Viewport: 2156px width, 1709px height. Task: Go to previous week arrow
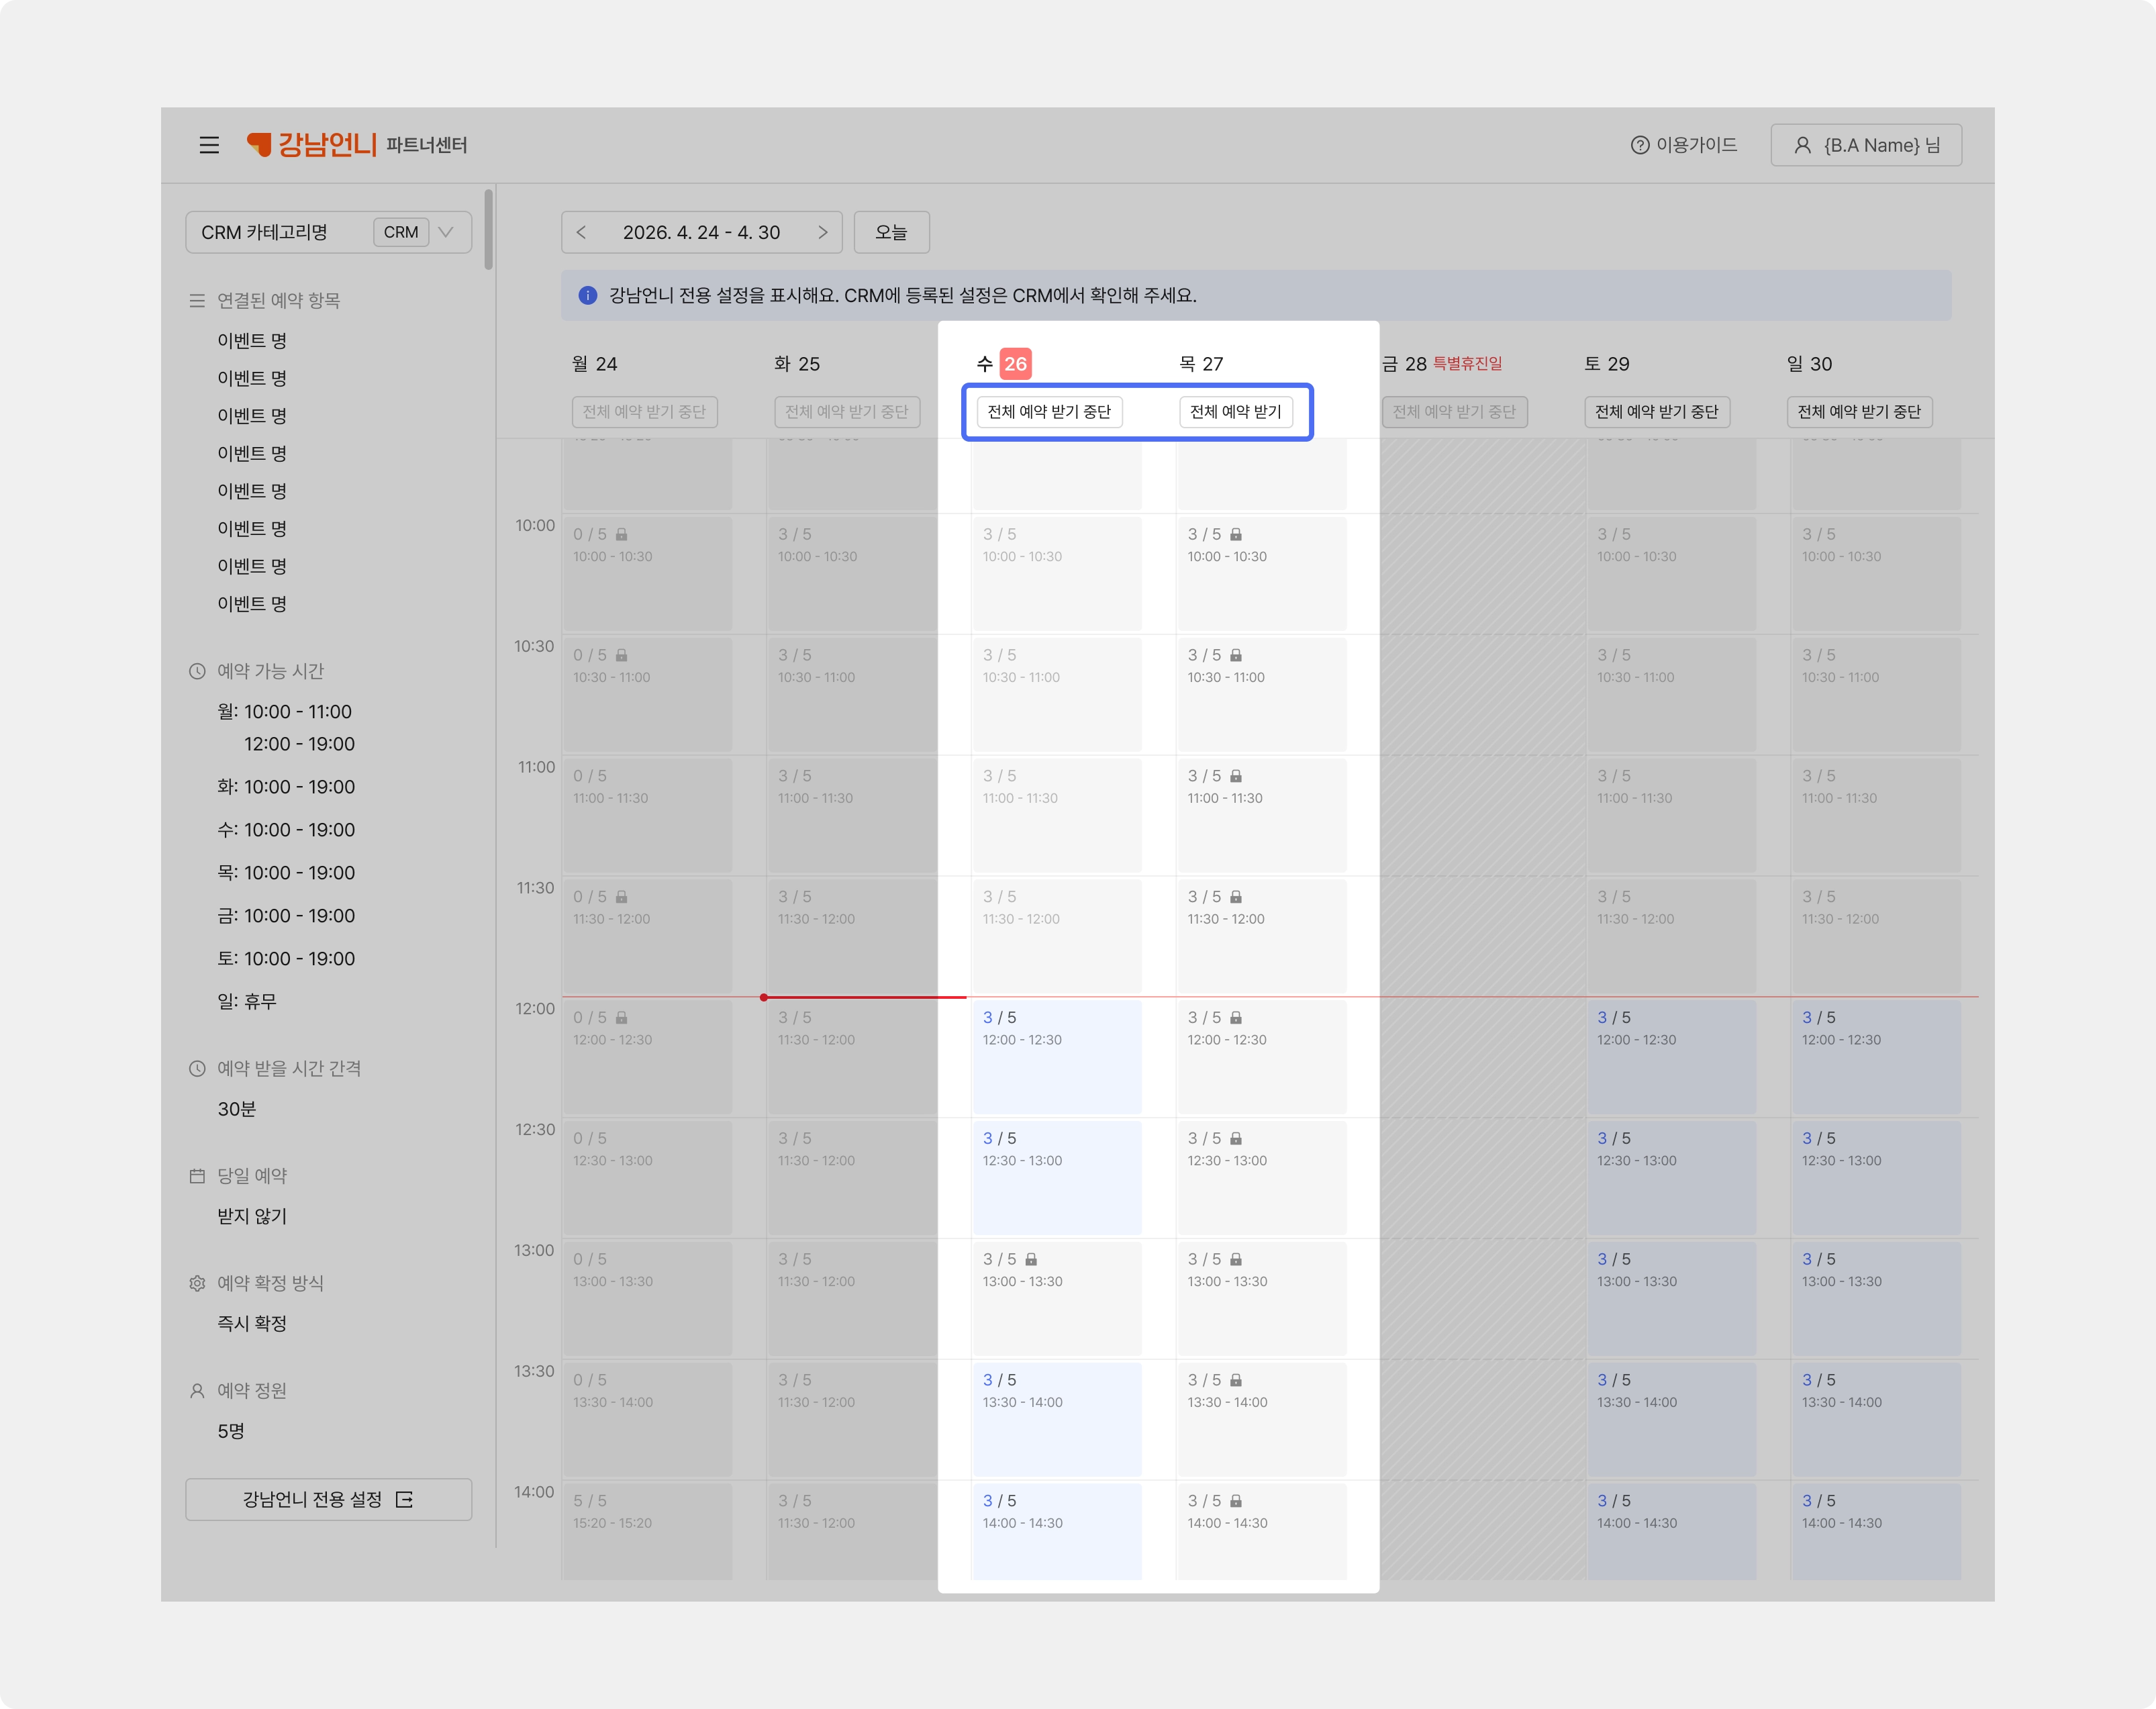[581, 232]
